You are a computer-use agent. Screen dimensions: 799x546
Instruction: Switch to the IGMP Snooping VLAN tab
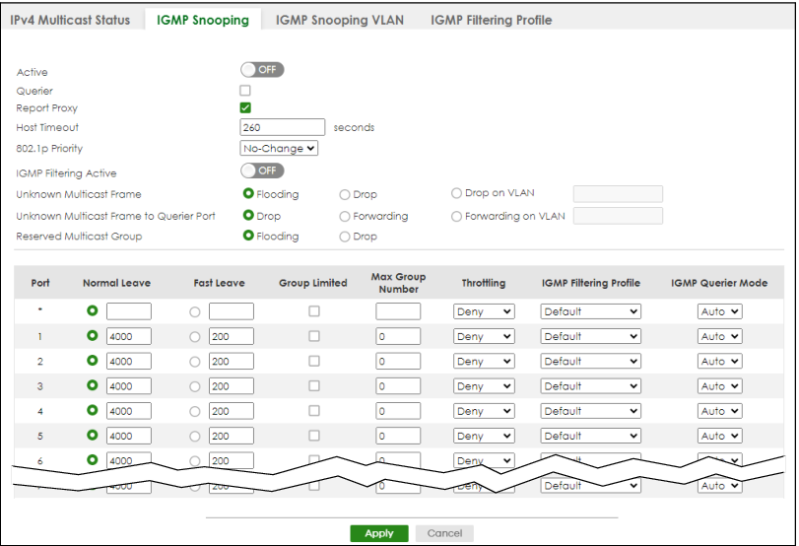339,20
